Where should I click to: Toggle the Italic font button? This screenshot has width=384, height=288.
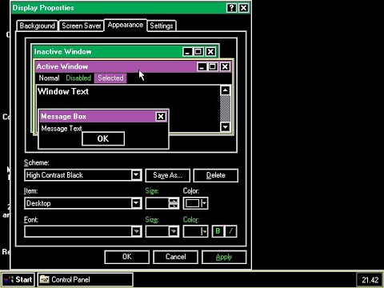pyautogui.click(x=230, y=231)
